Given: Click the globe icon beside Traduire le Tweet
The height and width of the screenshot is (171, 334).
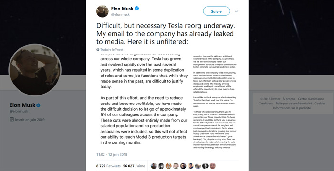Looking at the screenshot, I should 98,50.
